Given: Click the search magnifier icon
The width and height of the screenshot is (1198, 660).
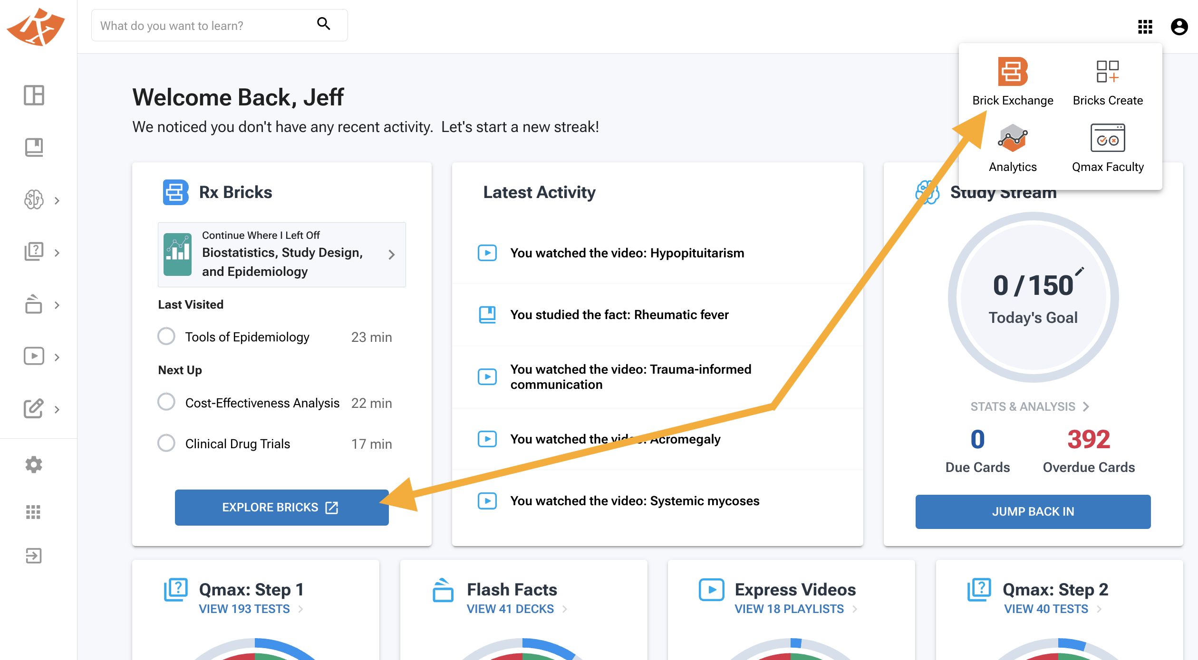Looking at the screenshot, I should (324, 24).
